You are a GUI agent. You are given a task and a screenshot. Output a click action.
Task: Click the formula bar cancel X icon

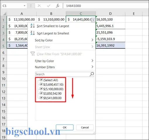click(x=39, y=6)
